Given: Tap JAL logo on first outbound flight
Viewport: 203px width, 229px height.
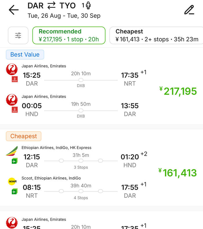Looking at the screenshot, I should 12,70.
